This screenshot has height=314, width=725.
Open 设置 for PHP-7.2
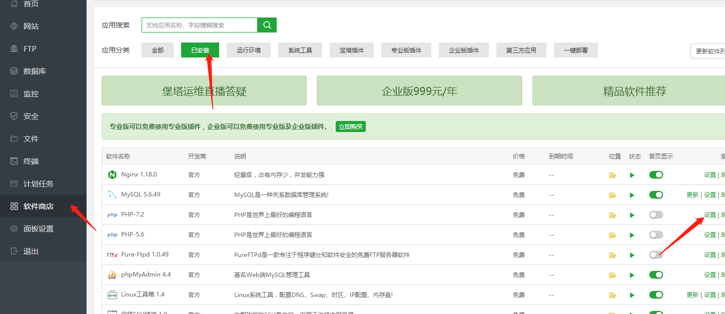[x=710, y=215]
